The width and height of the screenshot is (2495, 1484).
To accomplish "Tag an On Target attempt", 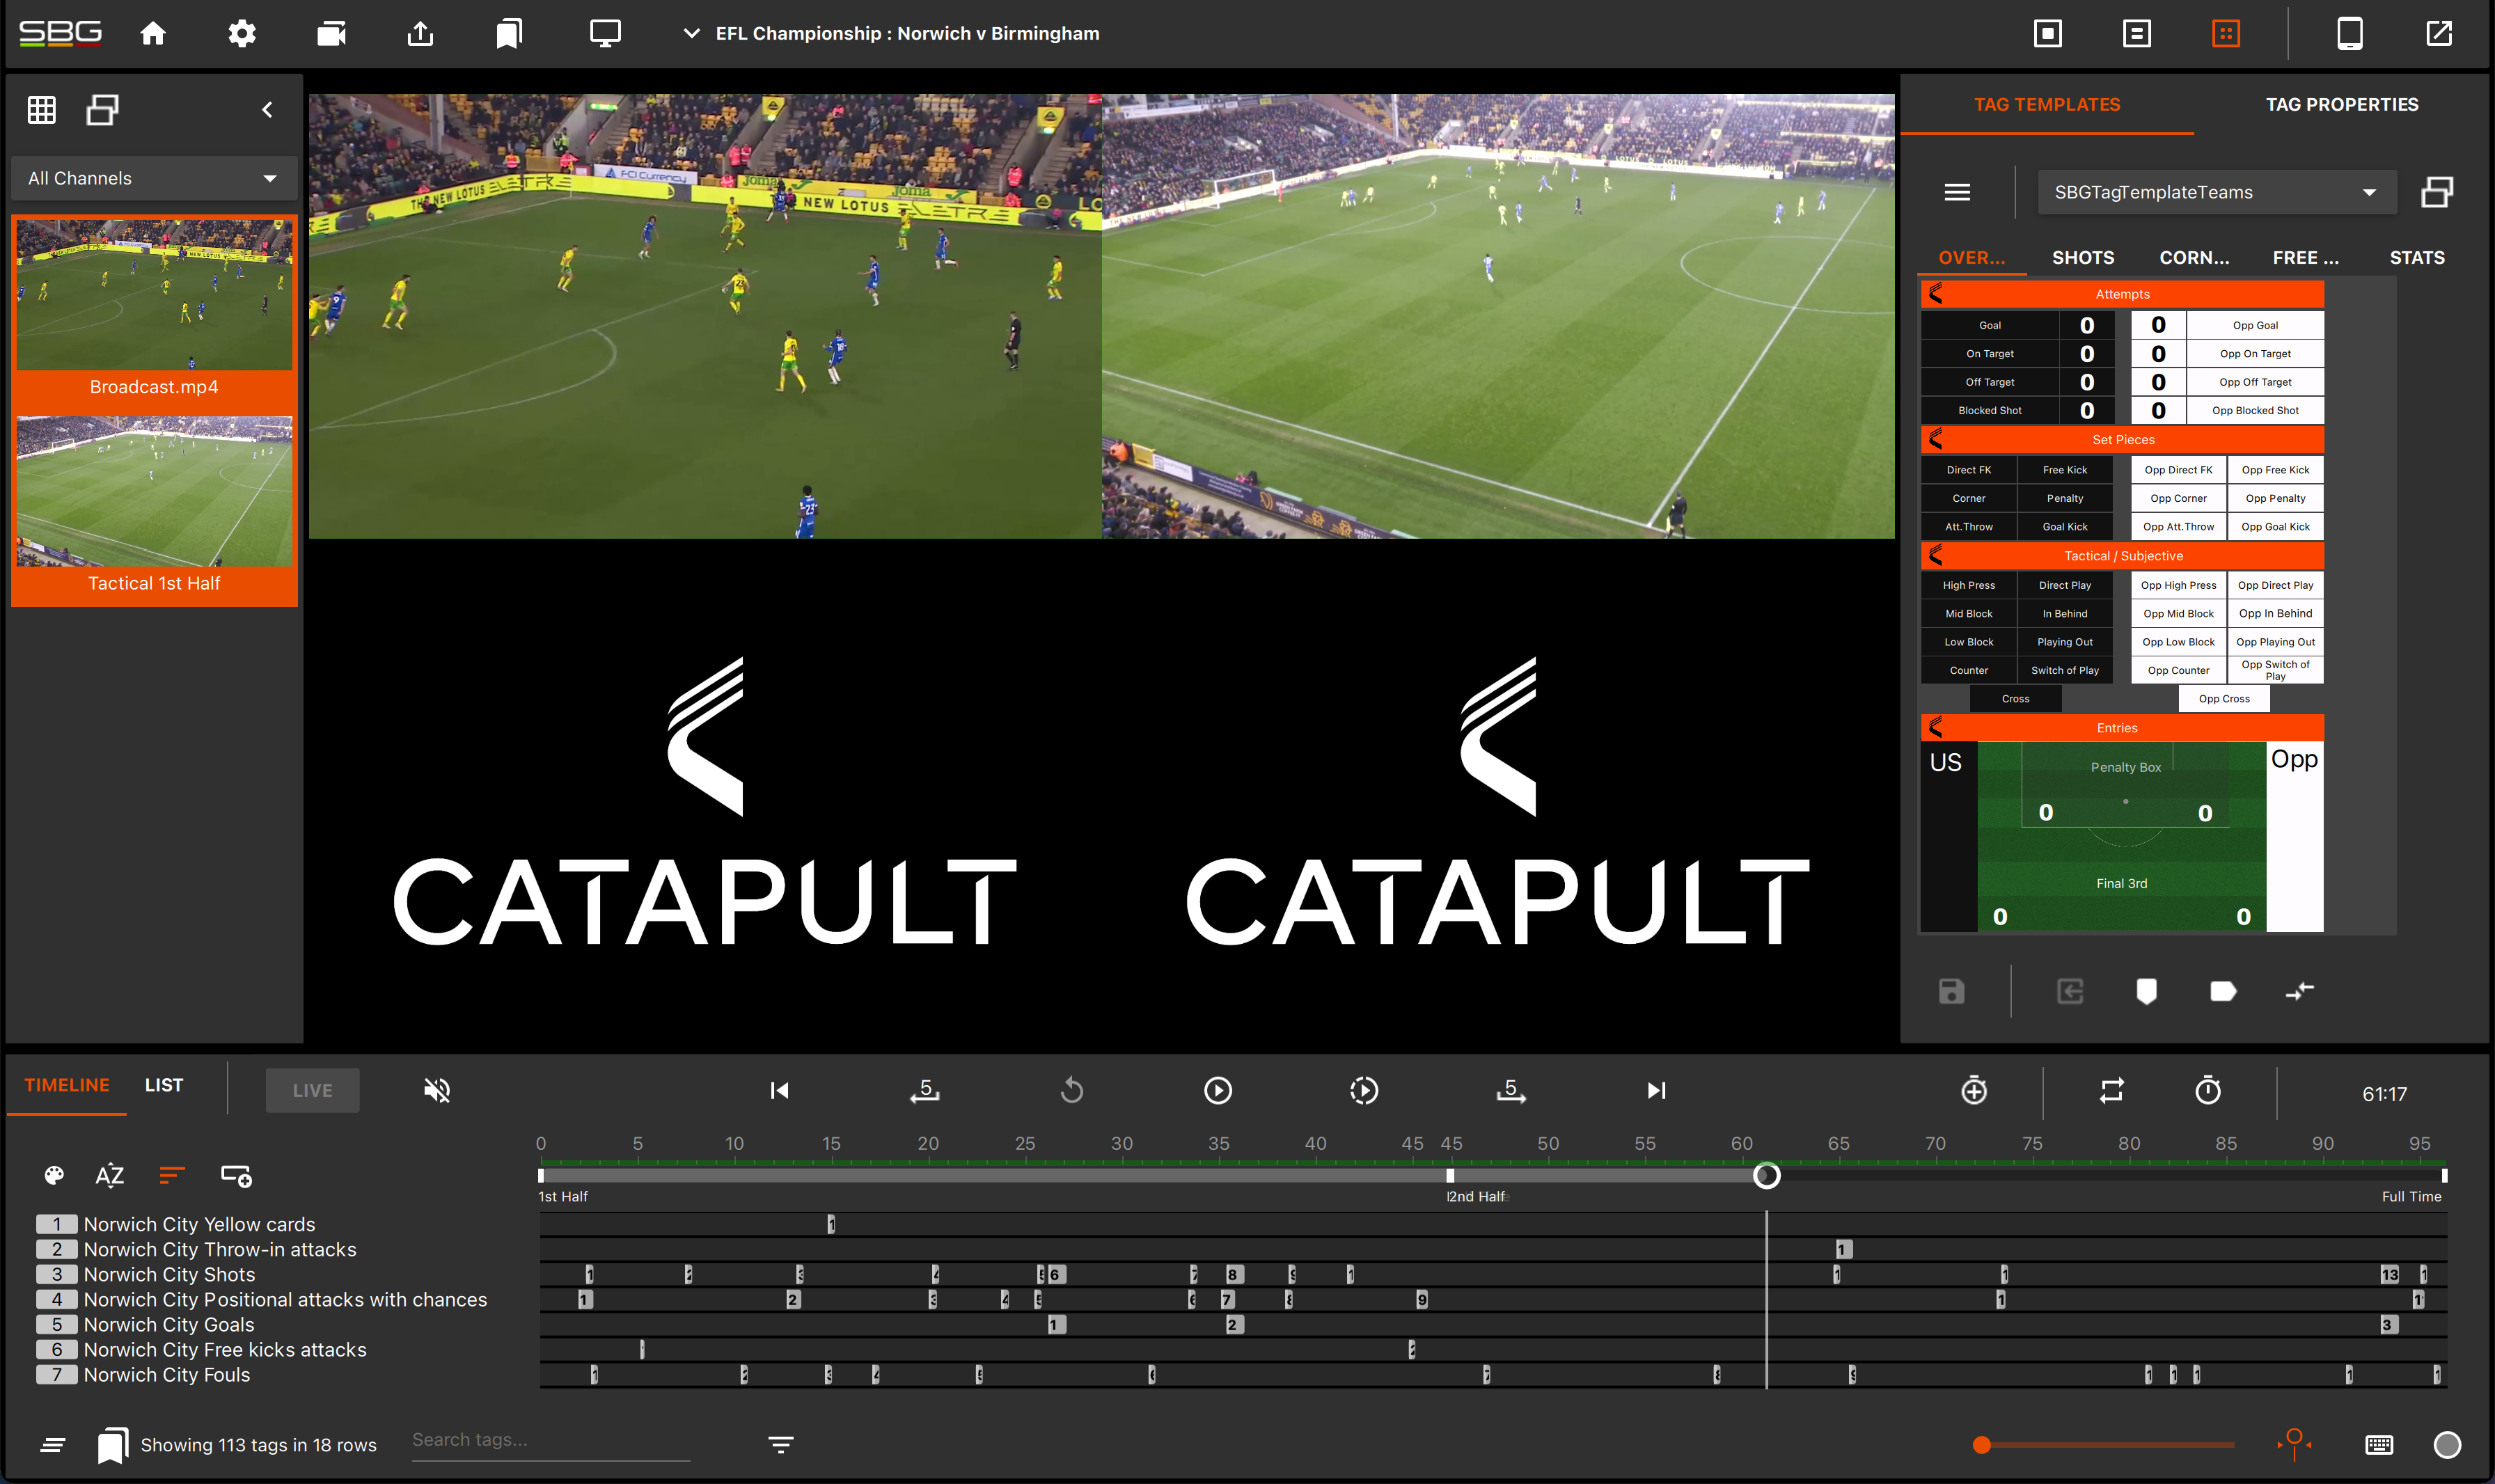I will click(1989, 354).
